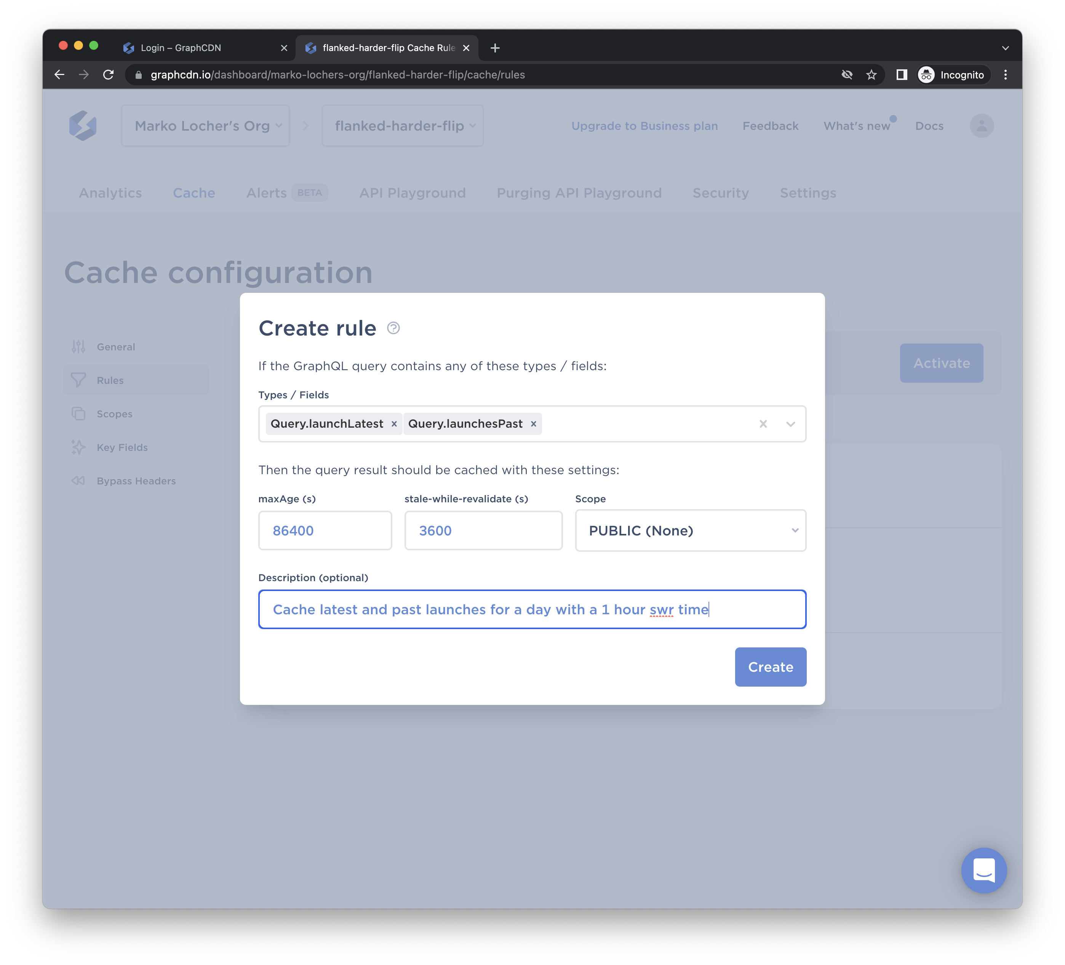Remove the Query.launchLatest tag

click(x=394, y=423)
